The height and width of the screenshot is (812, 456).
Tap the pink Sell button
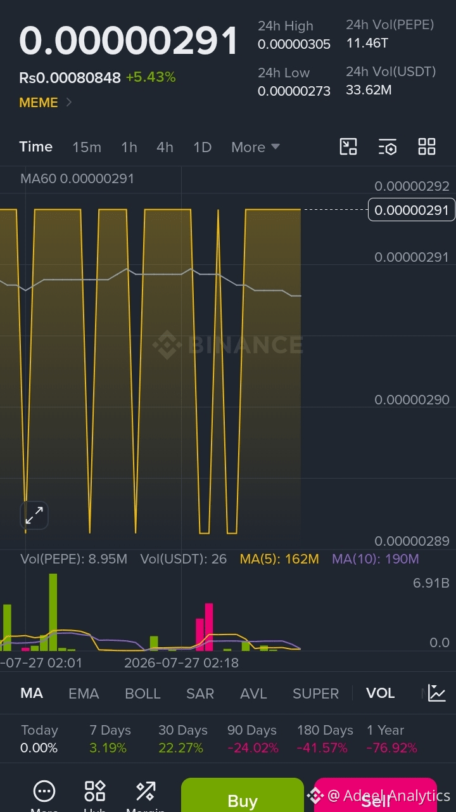tap(376, 795)
